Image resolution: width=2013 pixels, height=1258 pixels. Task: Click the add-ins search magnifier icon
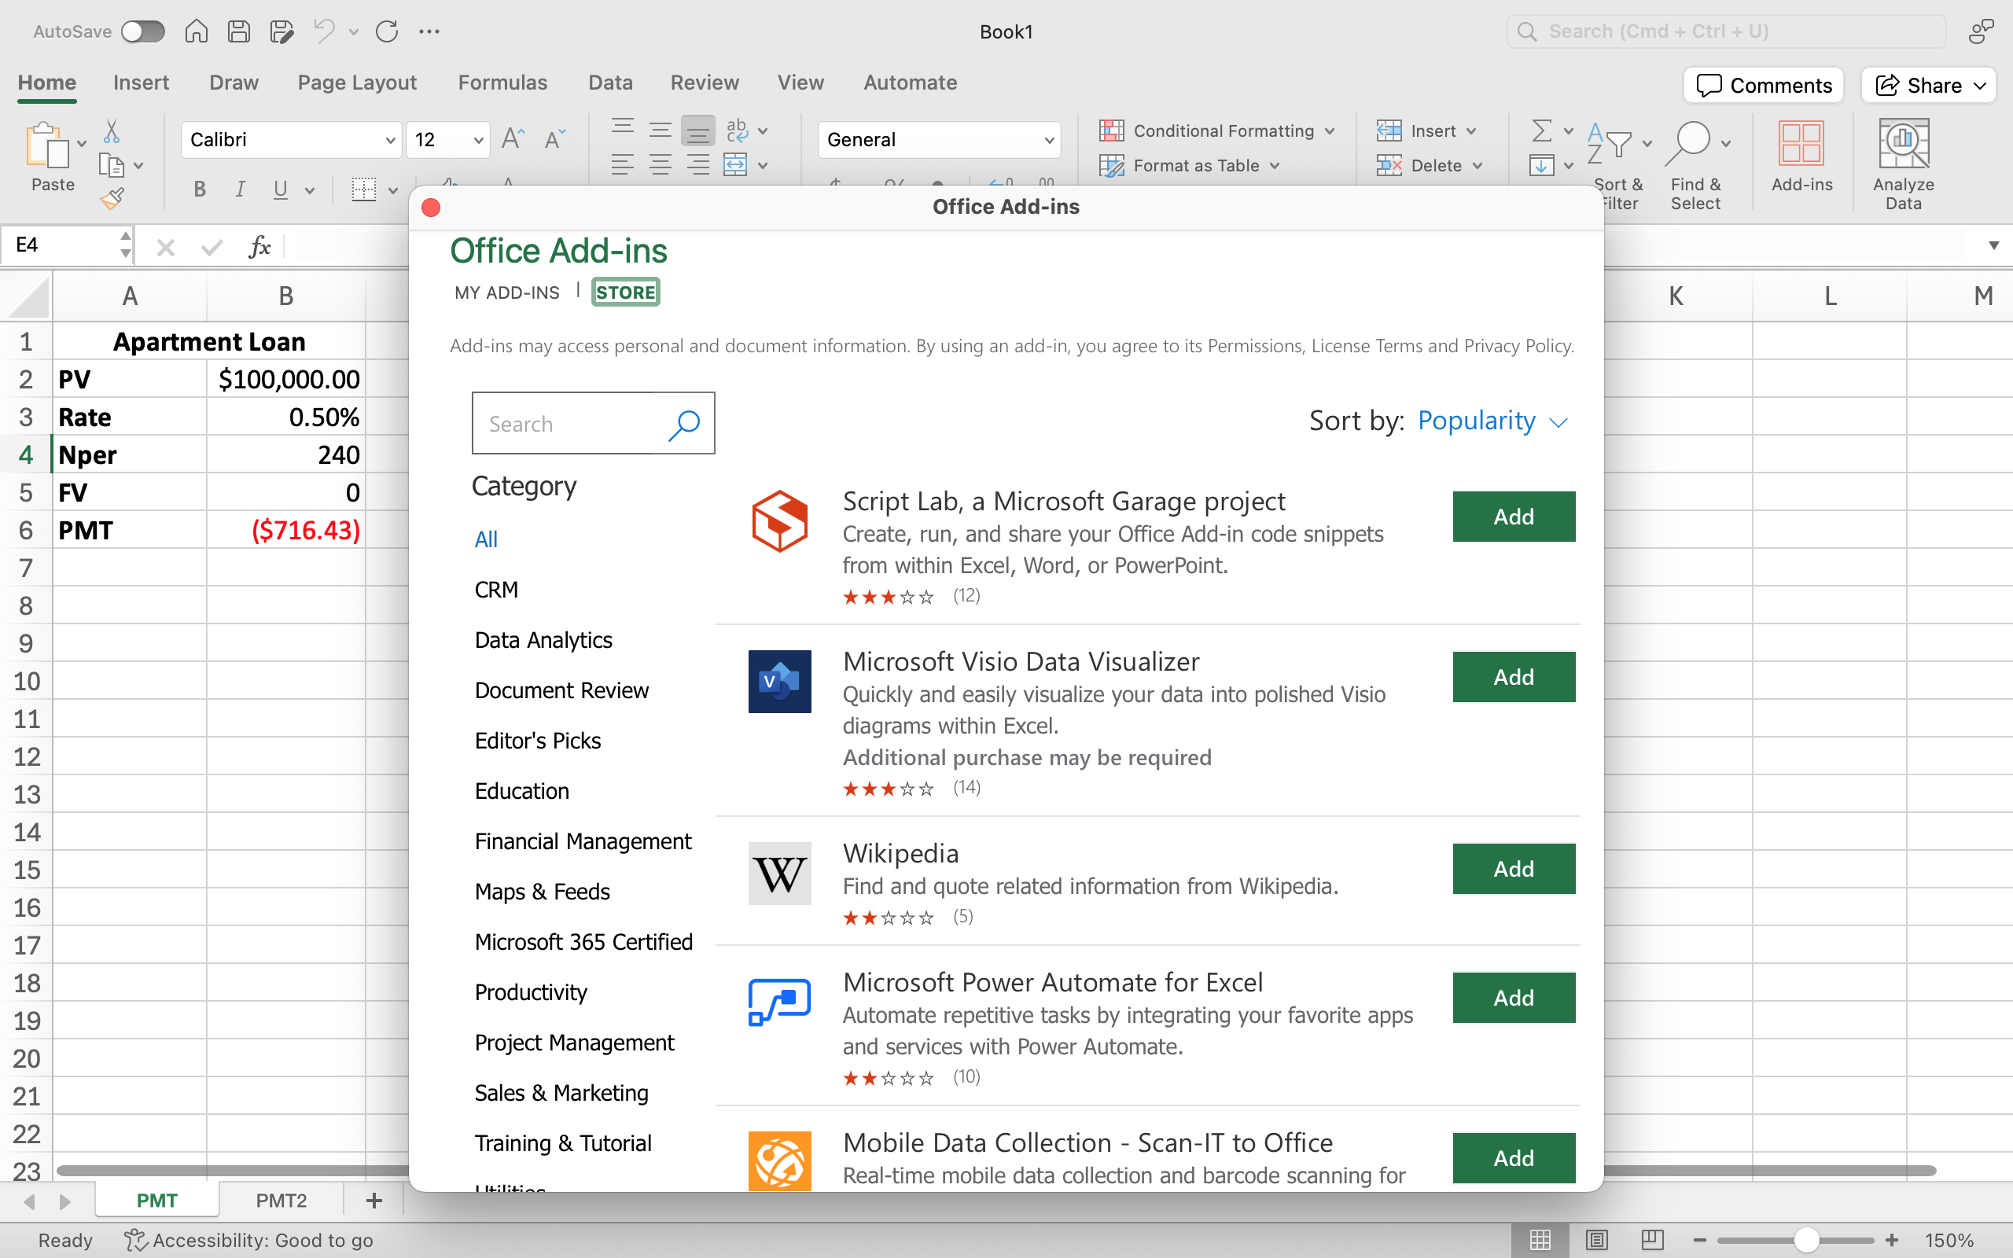coord(684,425)
